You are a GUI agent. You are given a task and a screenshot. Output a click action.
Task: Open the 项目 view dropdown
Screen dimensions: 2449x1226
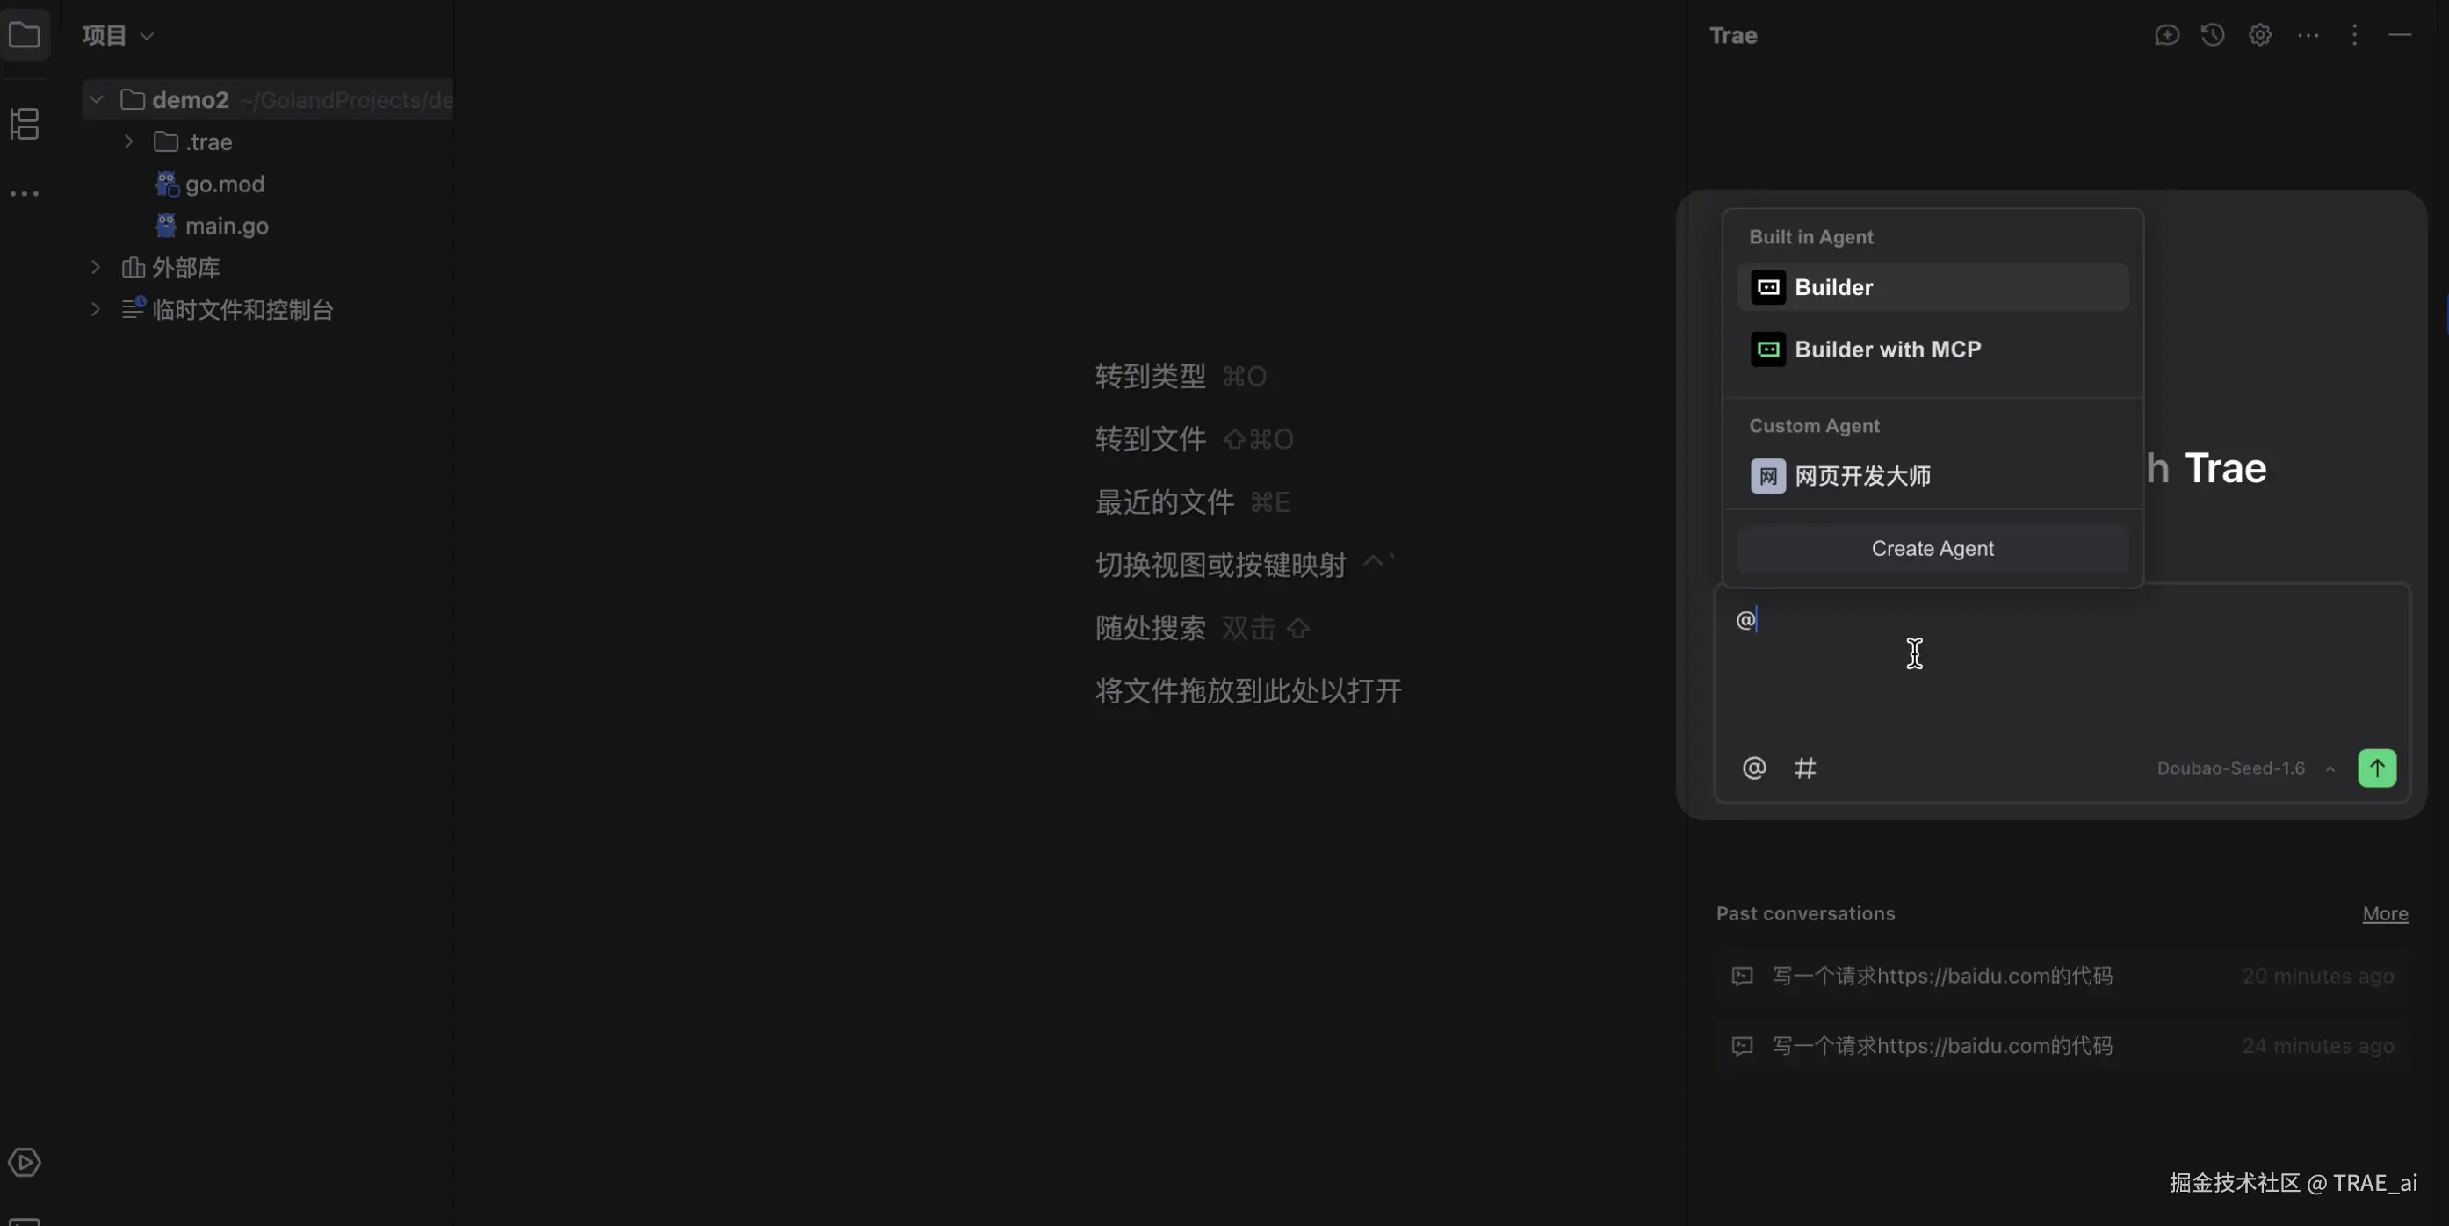pos(118,36)
